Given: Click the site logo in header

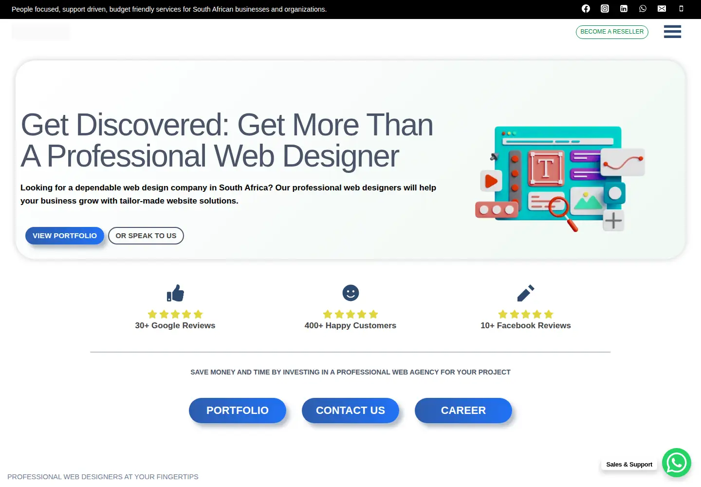Looking at the screenshot, I should (x=41, y=32).
